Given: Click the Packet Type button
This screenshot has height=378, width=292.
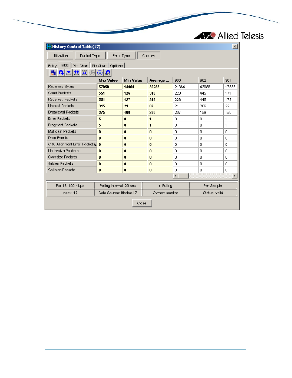Looking at the screenshot, I should point(90,56).
